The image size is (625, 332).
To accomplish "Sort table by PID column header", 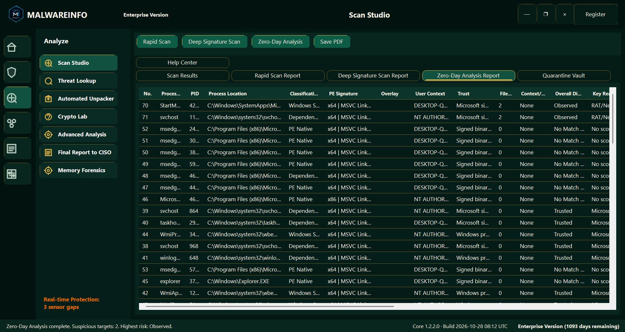I will click(x=195, y=94).
